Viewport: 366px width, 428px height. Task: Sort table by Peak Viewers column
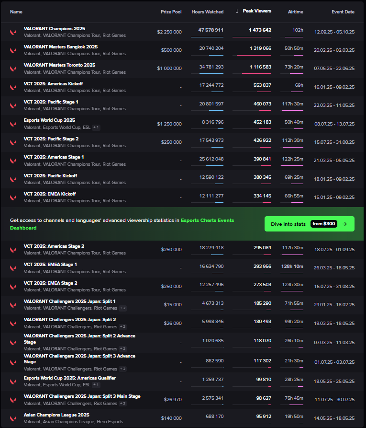click(257, 11)
